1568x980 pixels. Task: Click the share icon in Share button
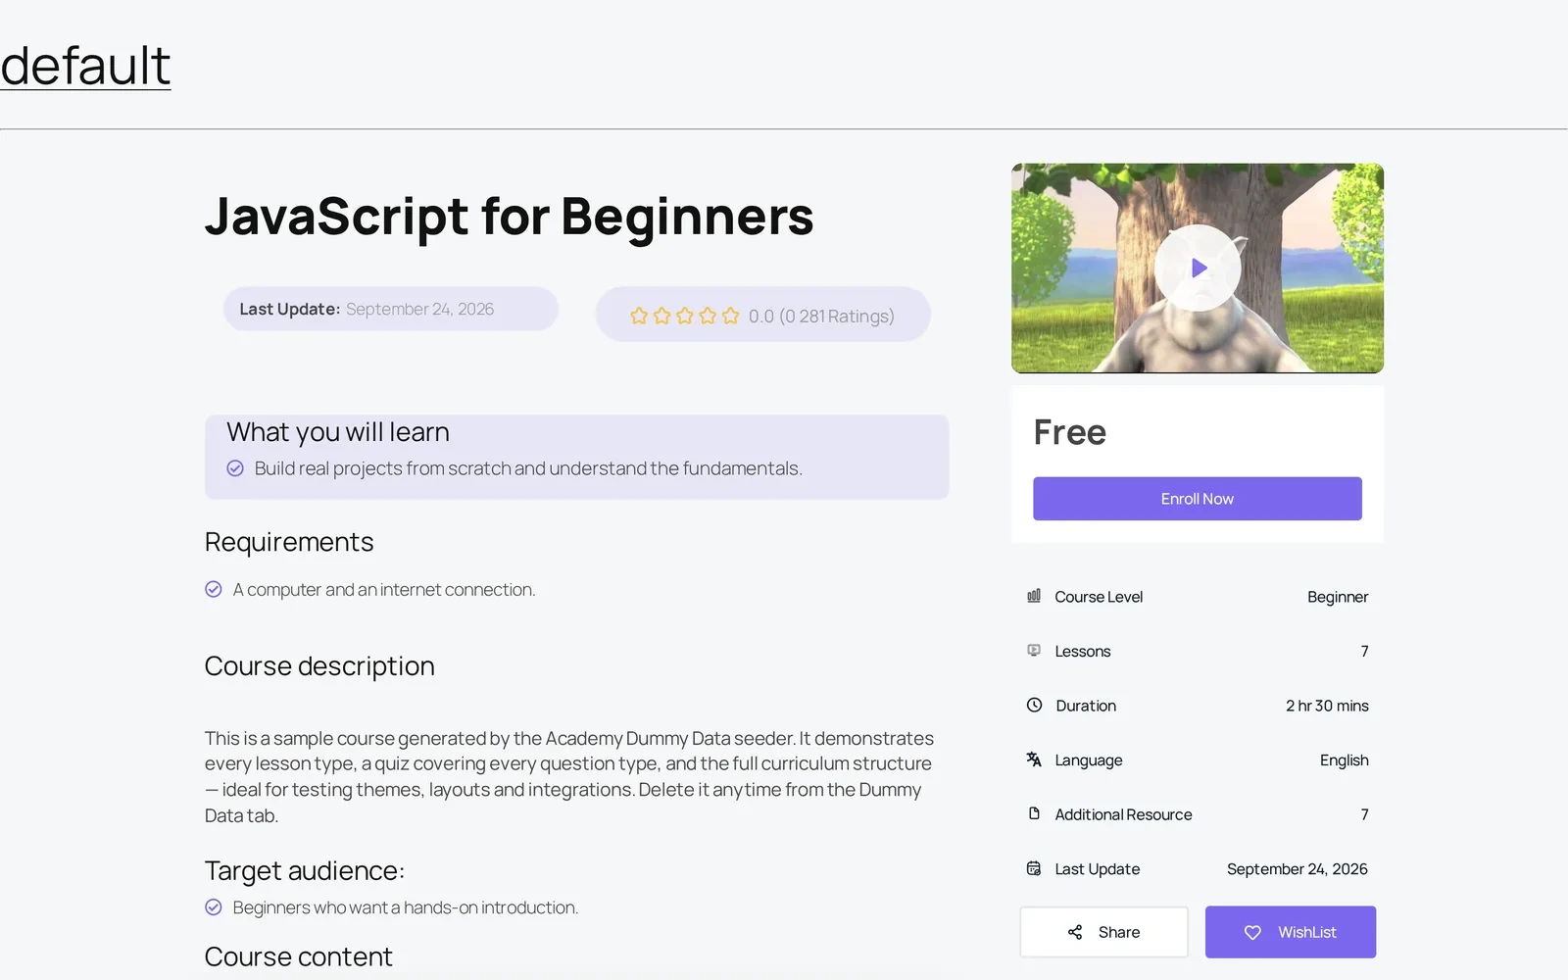1075,932
